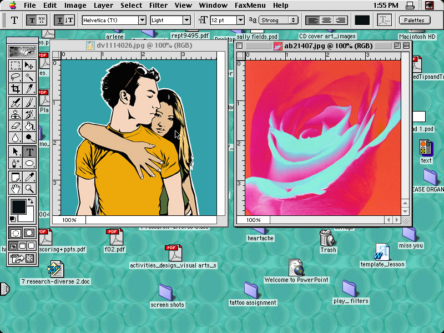
Task: Select the Type tool in toolbox
Action: [29, 152]
